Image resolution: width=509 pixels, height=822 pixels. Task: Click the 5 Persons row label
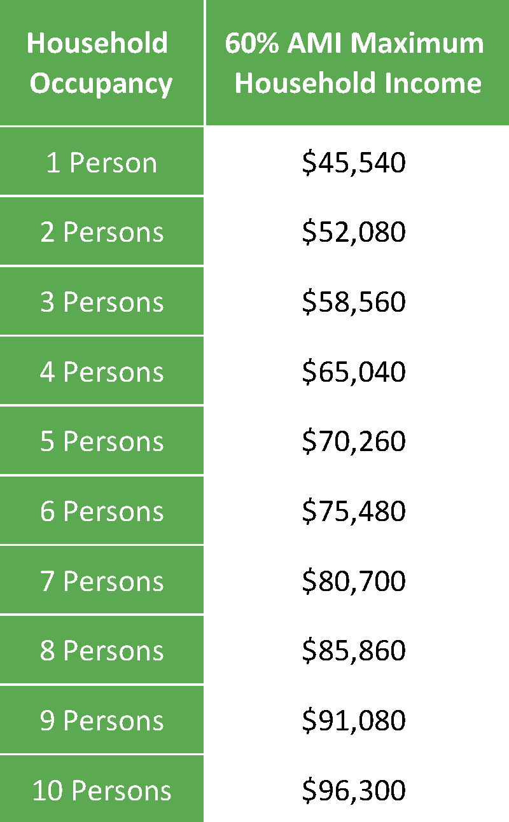[102, 440]
